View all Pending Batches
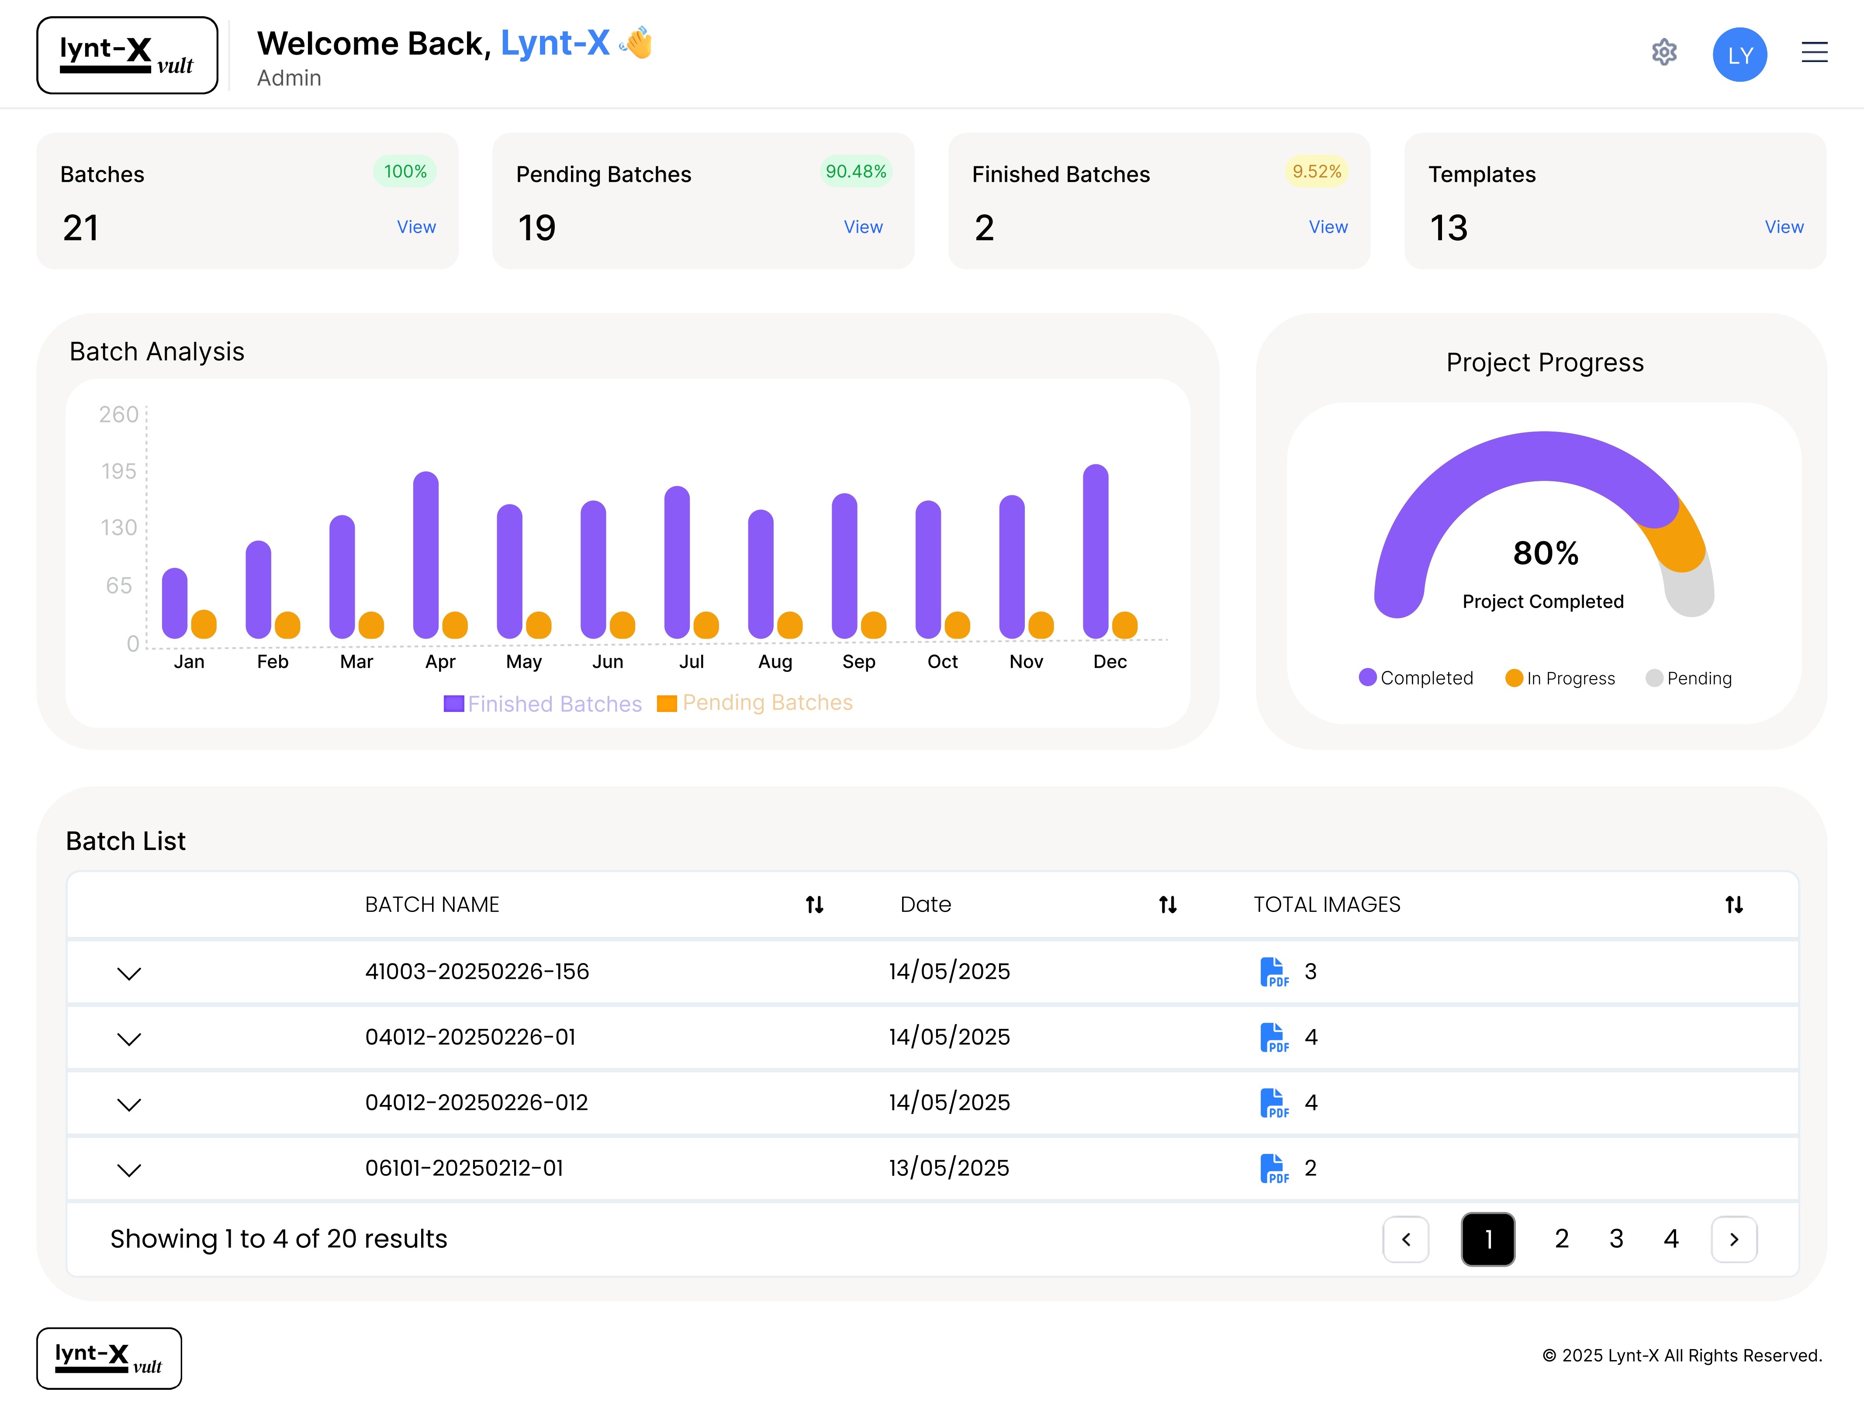 862,227
